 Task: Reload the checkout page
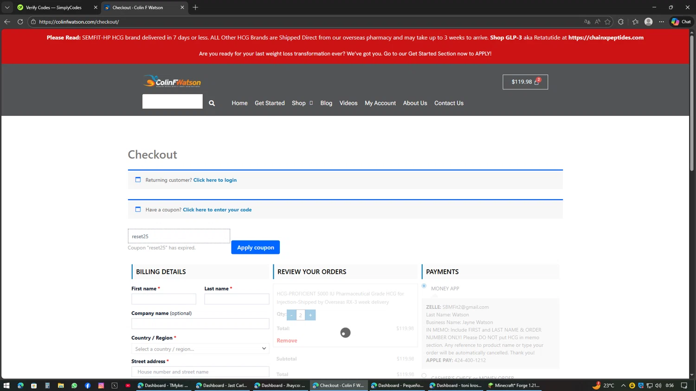click(20, 22)
